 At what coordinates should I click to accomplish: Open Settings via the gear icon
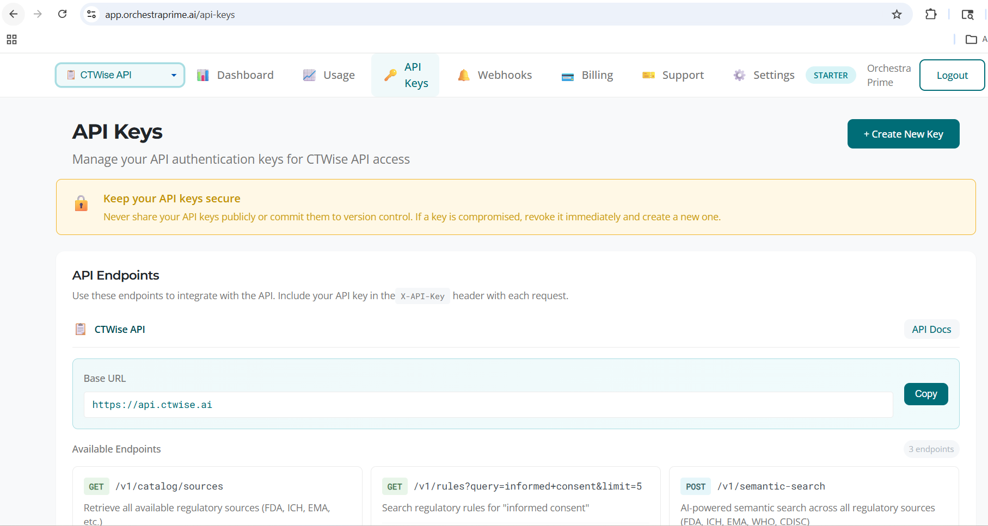(x=739, y=75)
